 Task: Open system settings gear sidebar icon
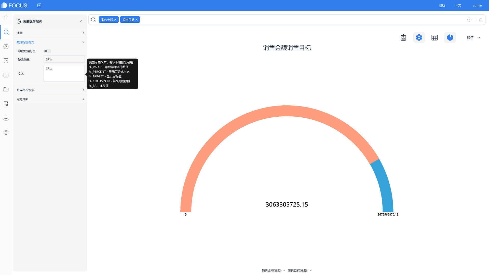click(x=6, y=132)
